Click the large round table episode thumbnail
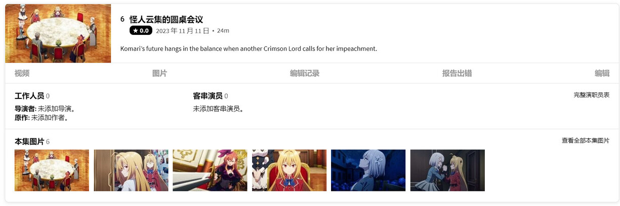The height and width of the screenshot is (206, 620). coord(58,33)
